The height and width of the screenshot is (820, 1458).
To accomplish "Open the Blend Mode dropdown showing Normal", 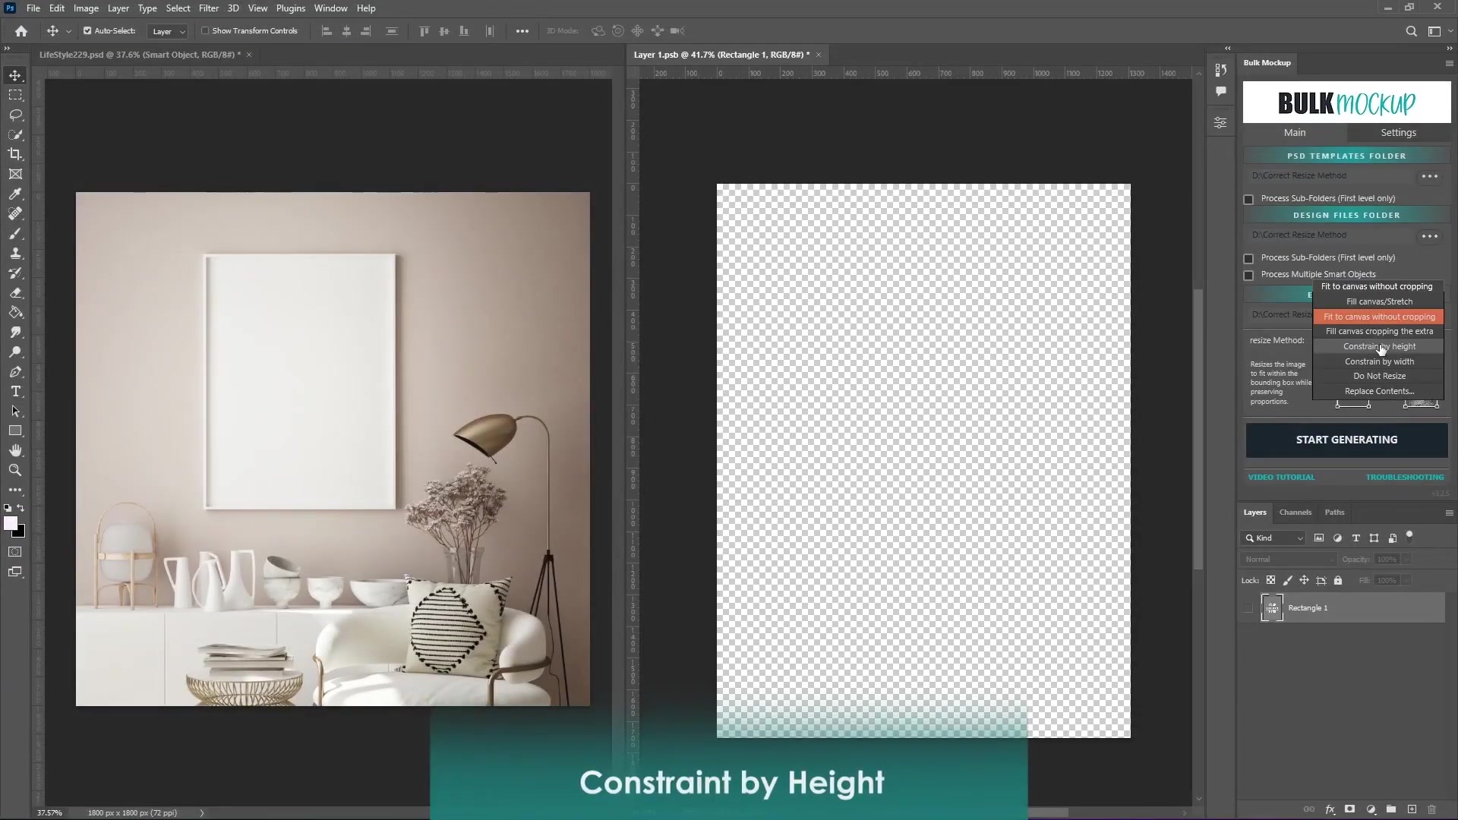I will (1287, 559).
